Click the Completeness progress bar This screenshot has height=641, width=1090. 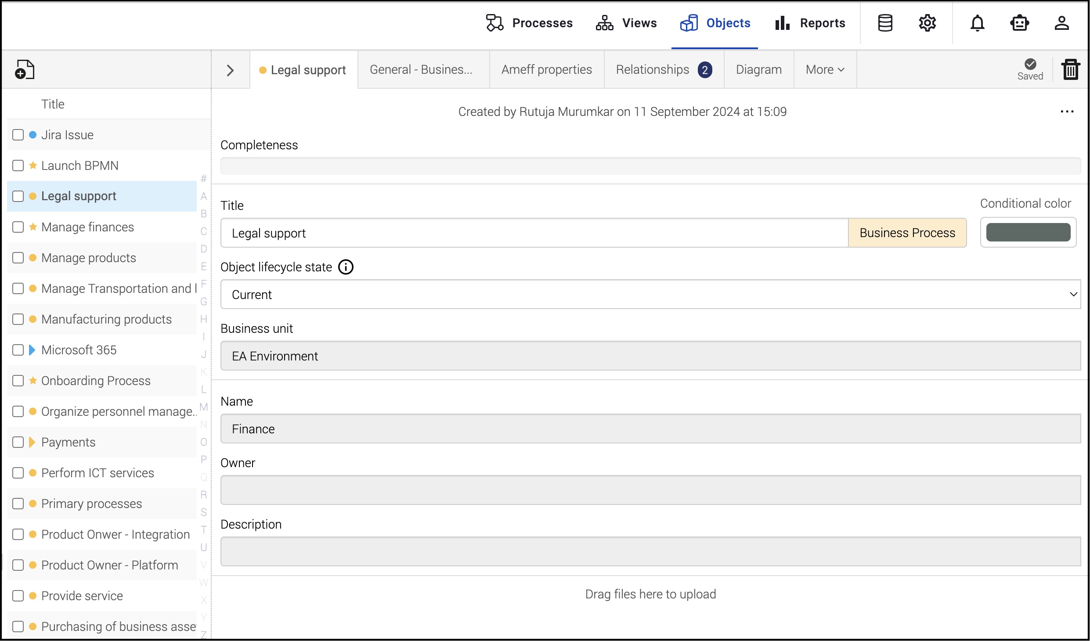click(650, 166)
